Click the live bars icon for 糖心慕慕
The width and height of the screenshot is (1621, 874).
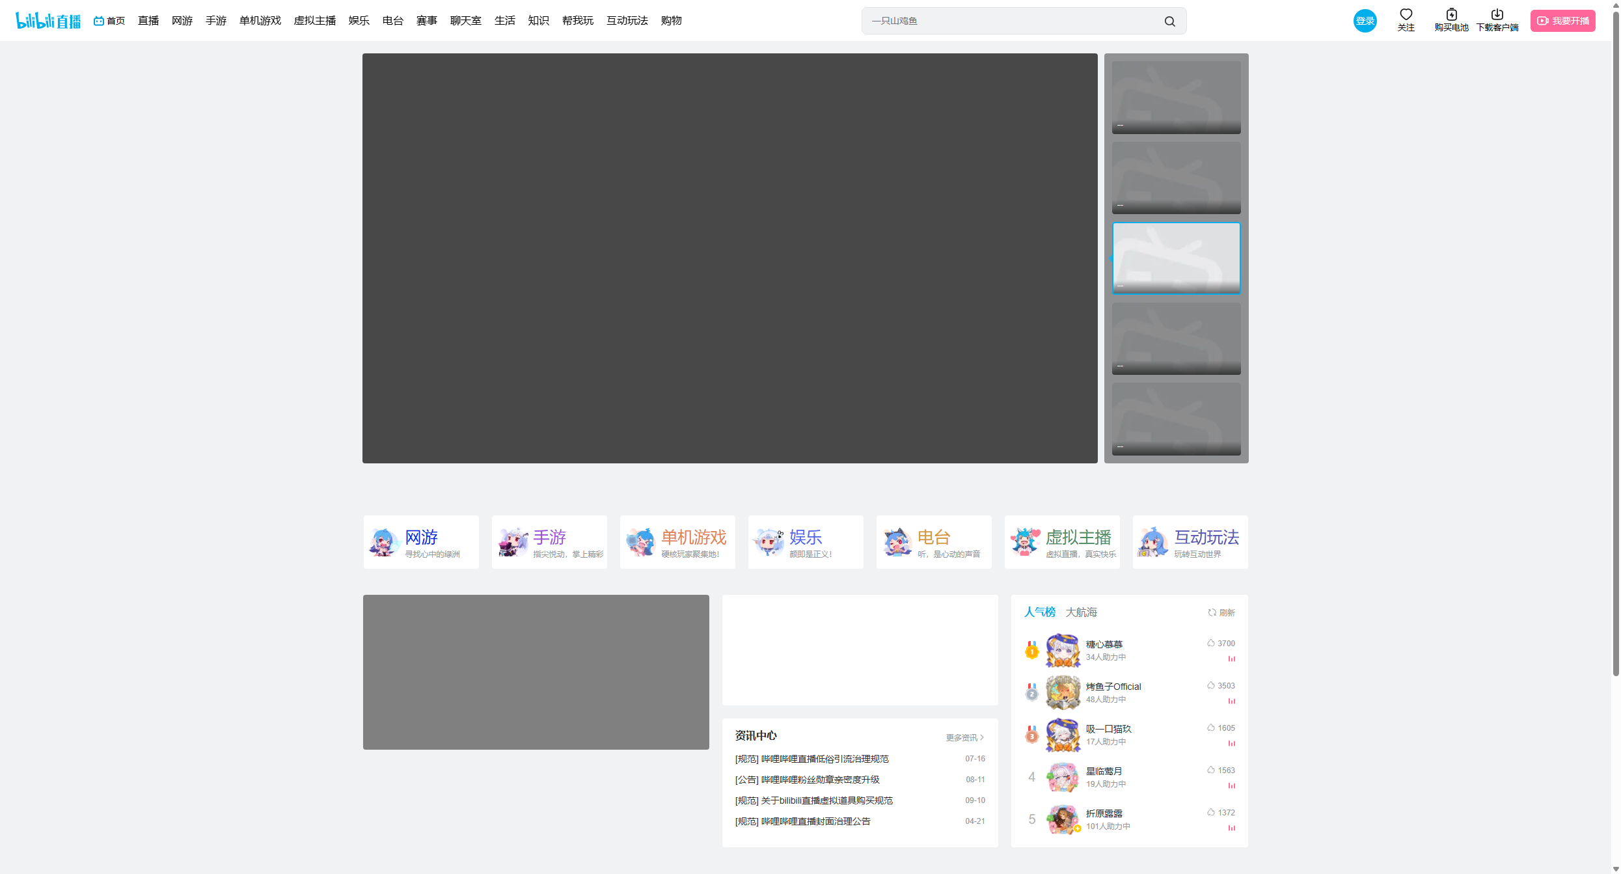tap(1231, 659)
